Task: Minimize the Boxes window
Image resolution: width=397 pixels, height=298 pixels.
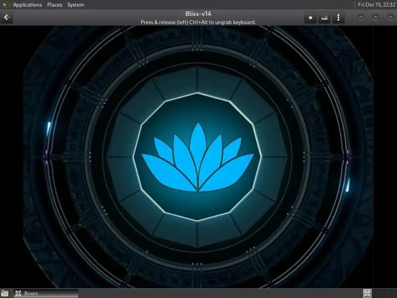Action: (x=361, y=17)
